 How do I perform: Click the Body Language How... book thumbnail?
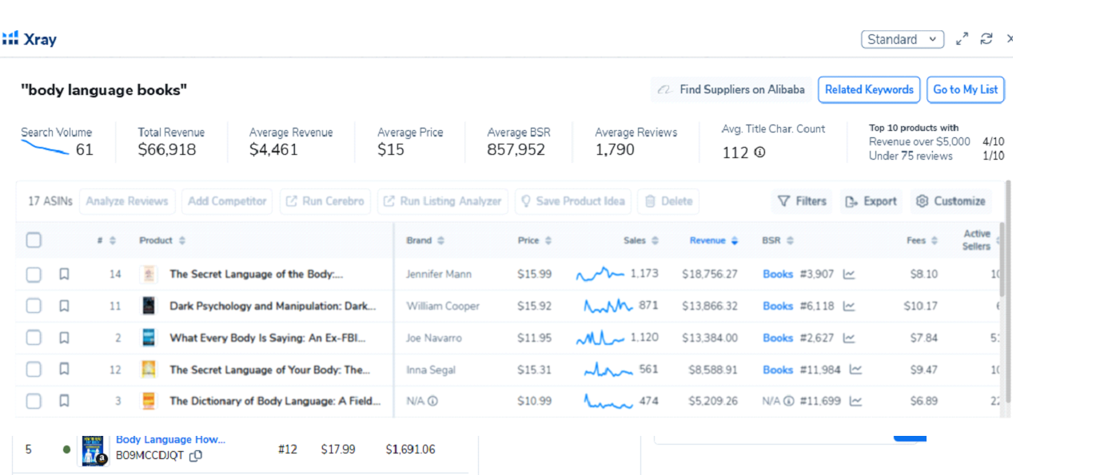(x=94, y=450)
